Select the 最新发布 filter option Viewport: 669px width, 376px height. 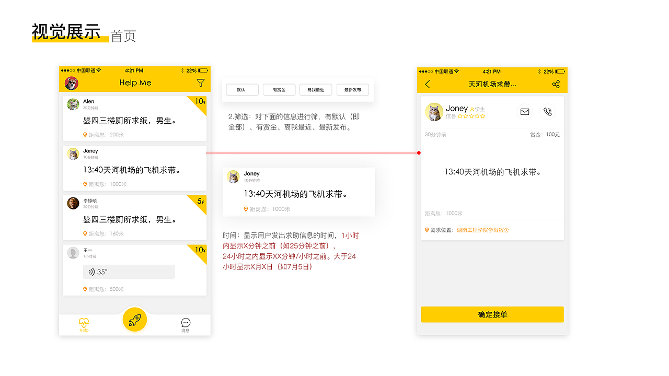pyautogui.click(x=353, y=90)
